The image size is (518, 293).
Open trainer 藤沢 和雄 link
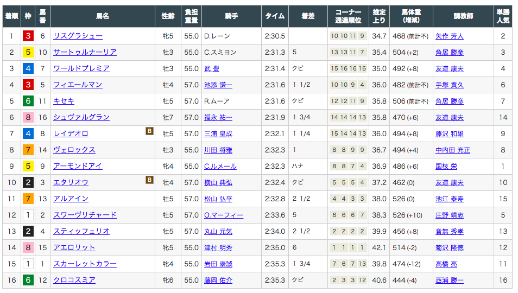pos(449,133)
